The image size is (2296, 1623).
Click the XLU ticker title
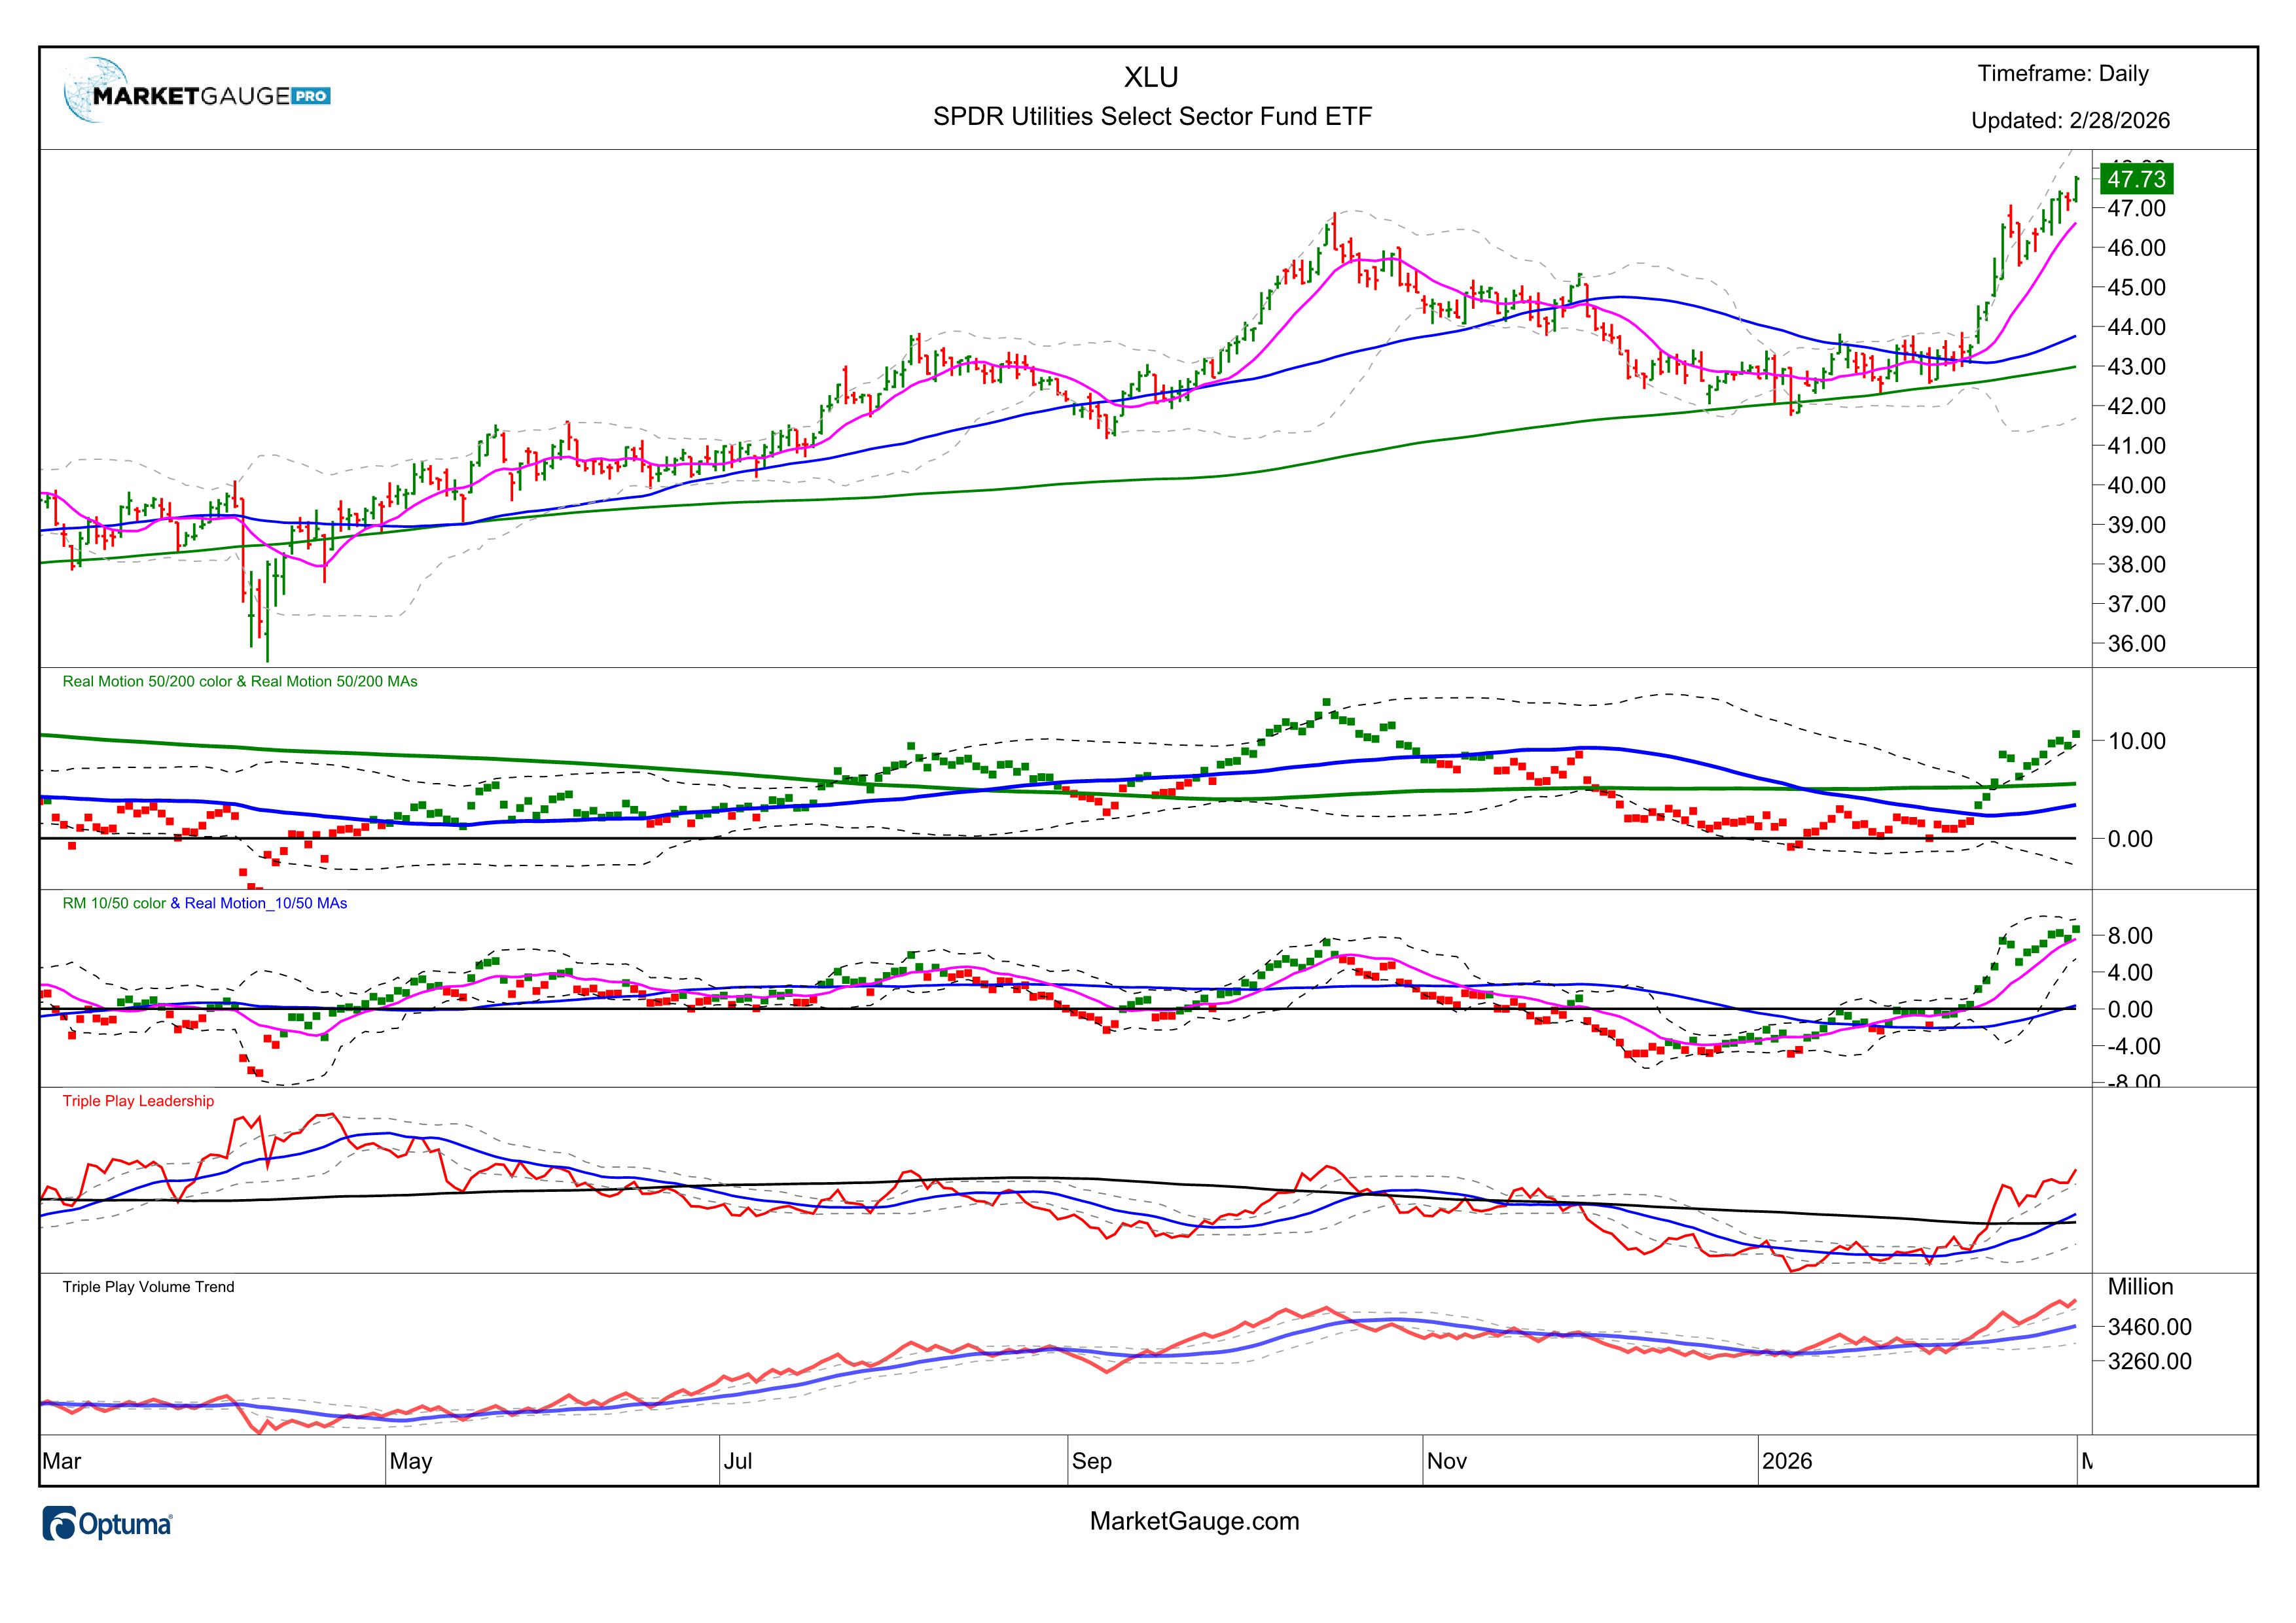[x=1151, y=77]
